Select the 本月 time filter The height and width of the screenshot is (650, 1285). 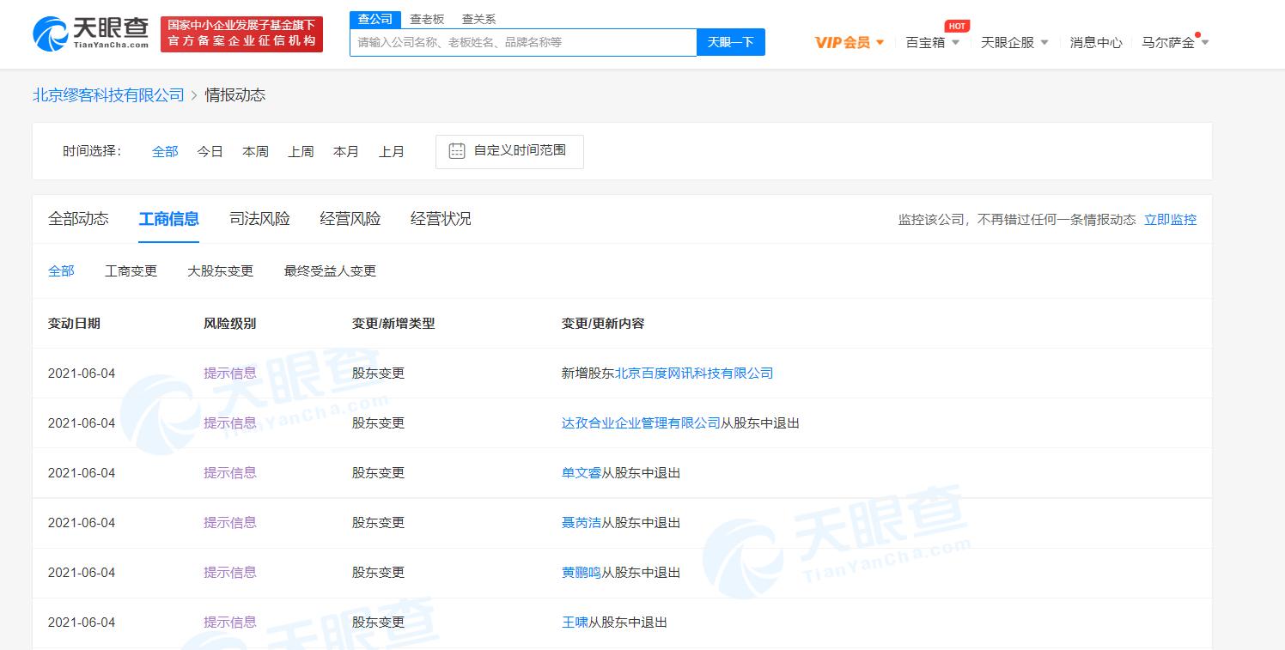346,151
